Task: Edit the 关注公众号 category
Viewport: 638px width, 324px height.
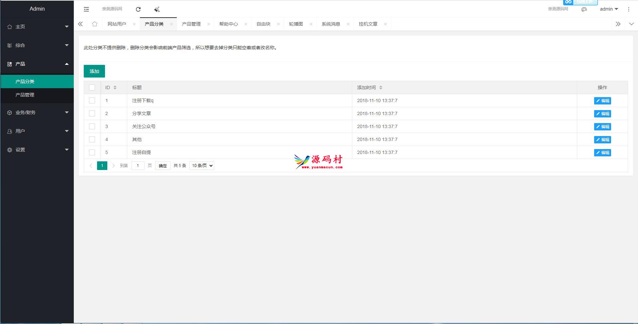Action: 602,127
